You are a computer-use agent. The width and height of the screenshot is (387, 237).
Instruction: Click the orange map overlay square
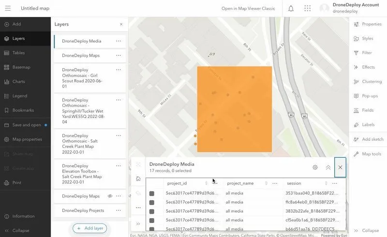pyautogui.click(x=235, y=109)
